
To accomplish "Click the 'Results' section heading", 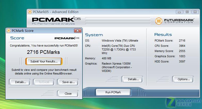I will tap(163, 35).
